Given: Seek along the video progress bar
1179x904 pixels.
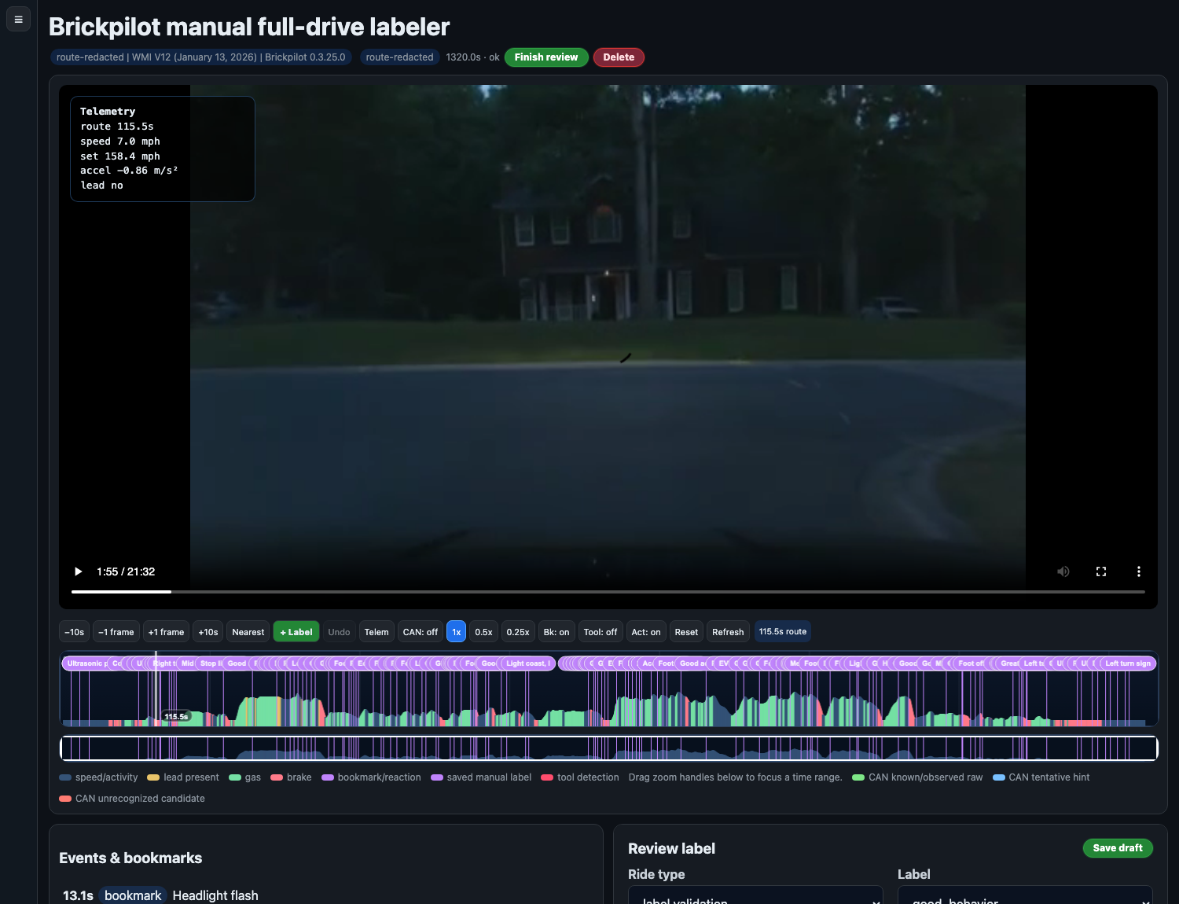Looking at the screenshot, I should 608,591.
